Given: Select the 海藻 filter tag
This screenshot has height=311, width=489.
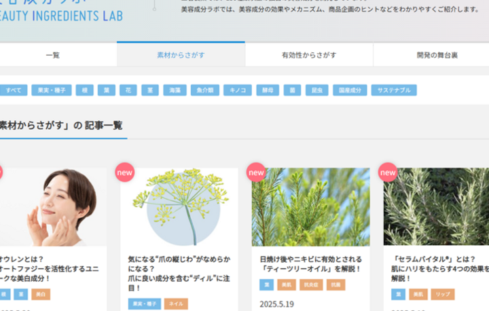Looking at the screenshot, I should pyautogui.click(x=175, y=90).
